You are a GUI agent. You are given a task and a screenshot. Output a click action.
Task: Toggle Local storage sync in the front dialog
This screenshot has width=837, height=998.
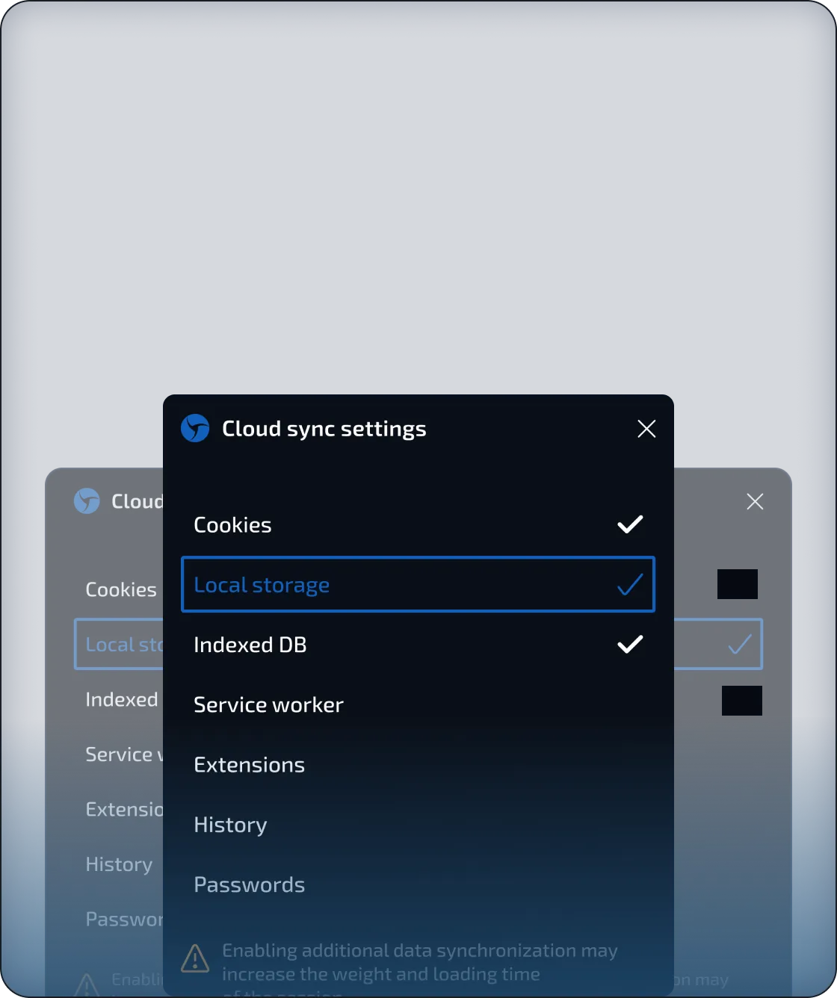(418, 584)
